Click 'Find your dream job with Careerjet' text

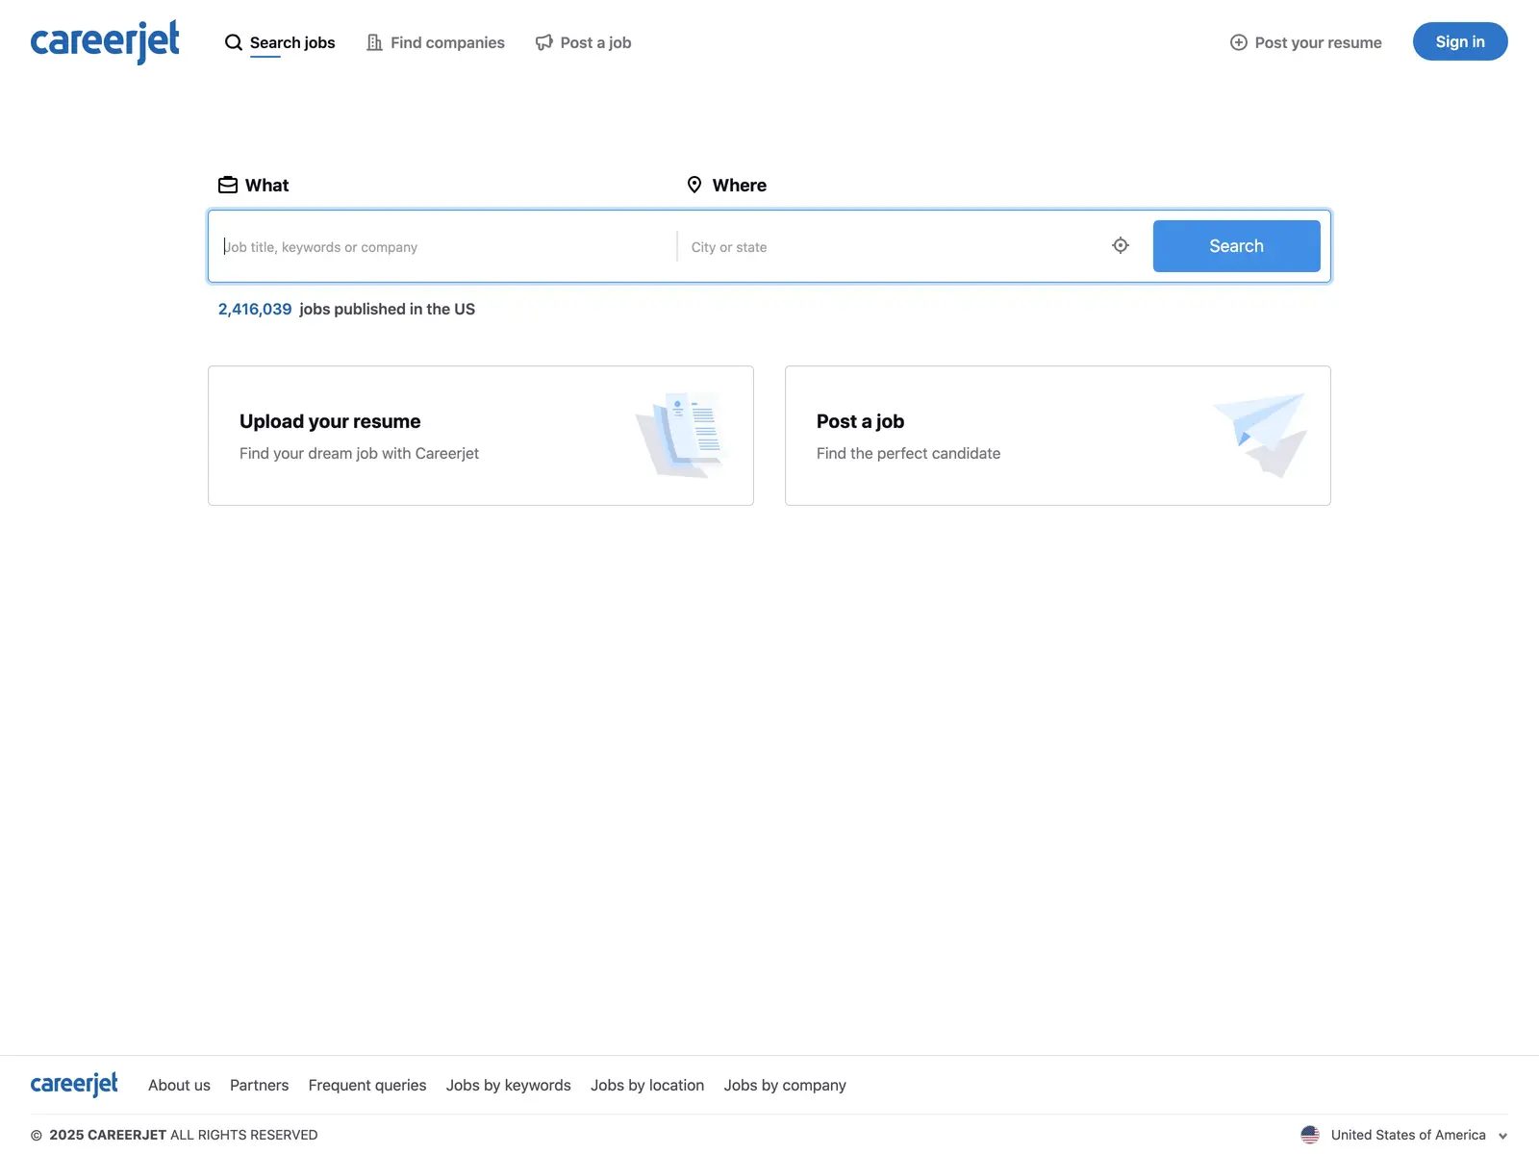click(359, 453)
